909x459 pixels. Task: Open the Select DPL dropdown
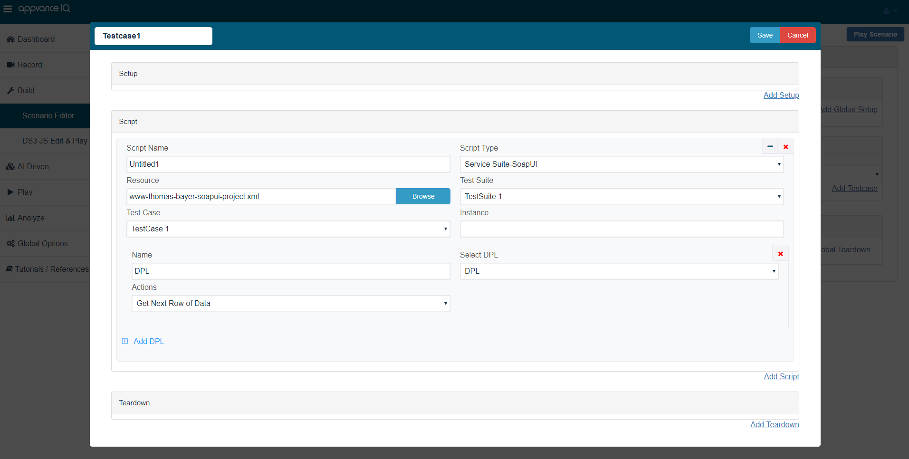[619, 271]
